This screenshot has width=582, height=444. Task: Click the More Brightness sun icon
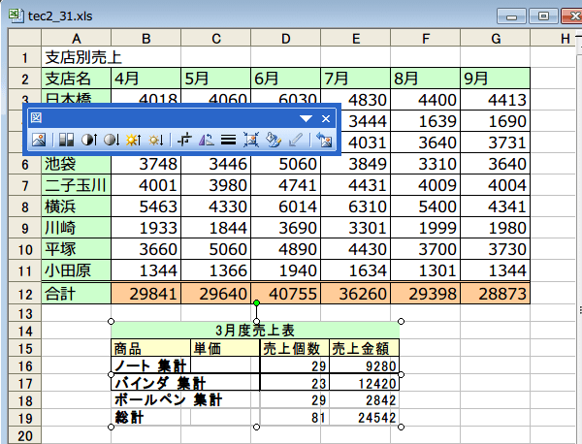(133, 141)
